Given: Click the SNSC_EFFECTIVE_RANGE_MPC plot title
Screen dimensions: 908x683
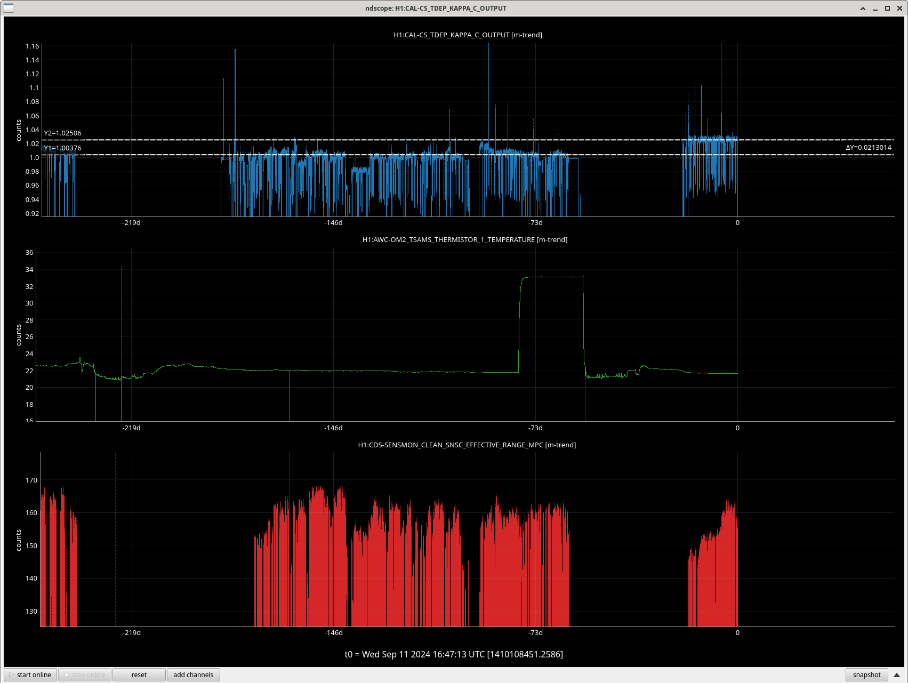Looking at the screenshot, I should [x=467, y=445].
